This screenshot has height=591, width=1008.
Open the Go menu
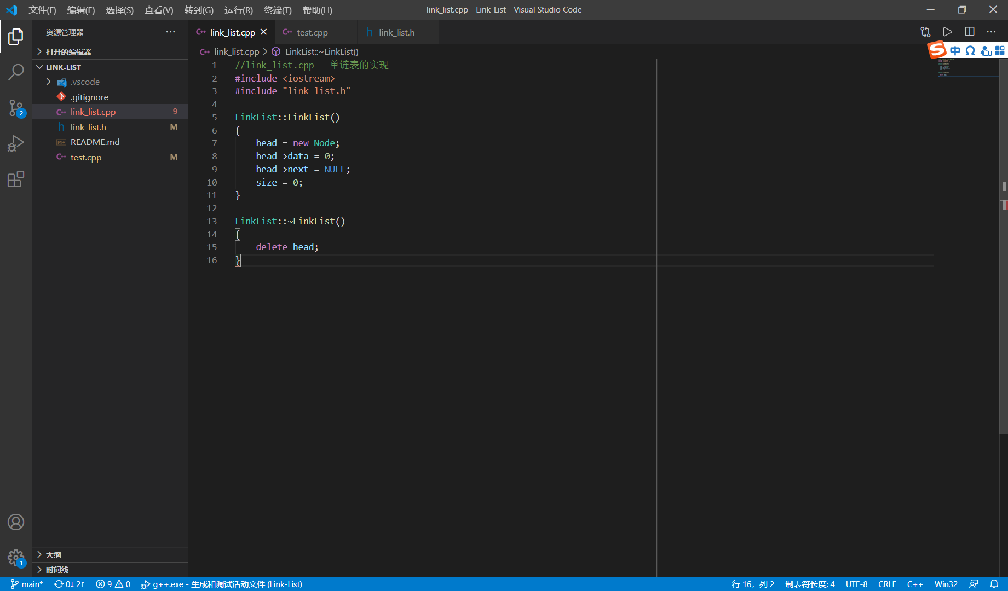[x=199, y=10]
